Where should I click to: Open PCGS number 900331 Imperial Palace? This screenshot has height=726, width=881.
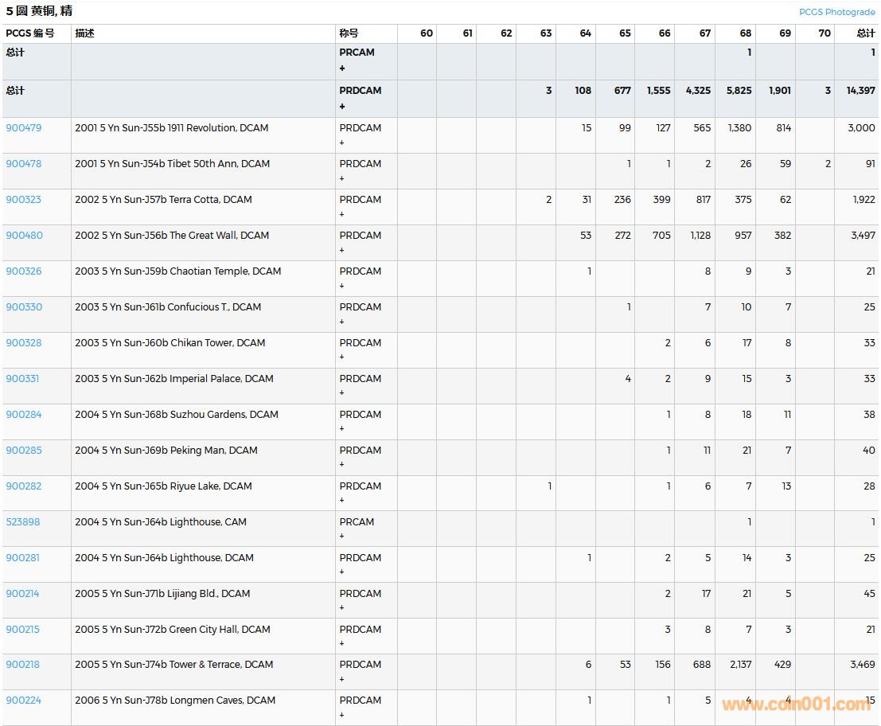coord(23,379)
